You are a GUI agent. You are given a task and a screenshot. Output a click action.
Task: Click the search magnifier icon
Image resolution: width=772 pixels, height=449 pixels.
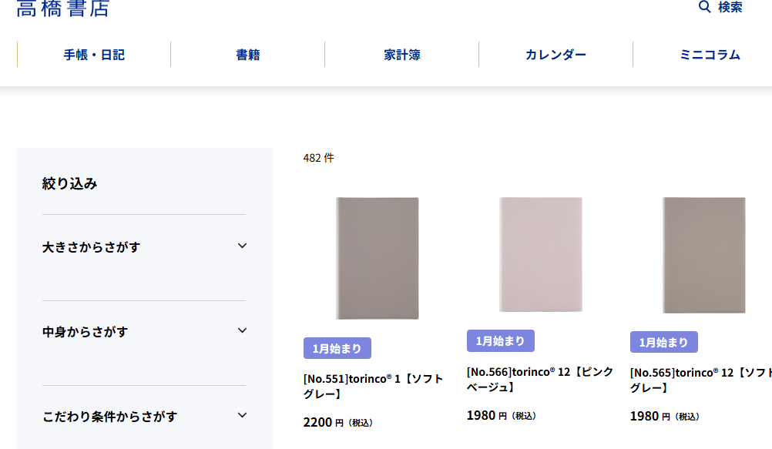coord(704,7)
